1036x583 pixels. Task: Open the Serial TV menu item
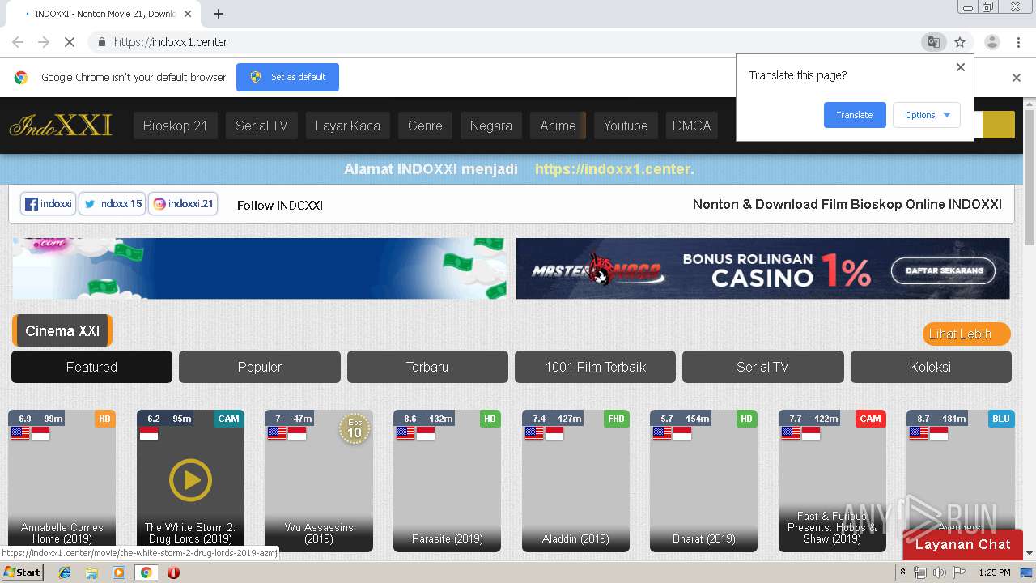tap(261, 126)
